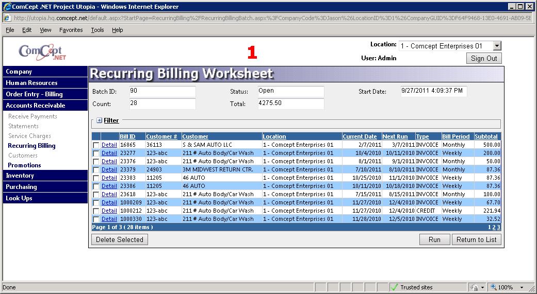Open the Tools menu
Viewport: 537px width, 294px height.
pyautogui.click(x=97, y=30)
